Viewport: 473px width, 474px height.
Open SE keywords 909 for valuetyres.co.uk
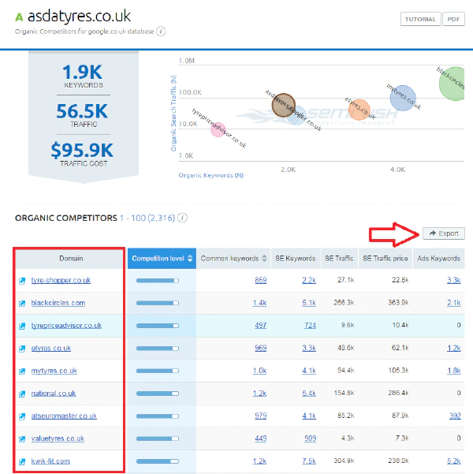tap(310, 439)
